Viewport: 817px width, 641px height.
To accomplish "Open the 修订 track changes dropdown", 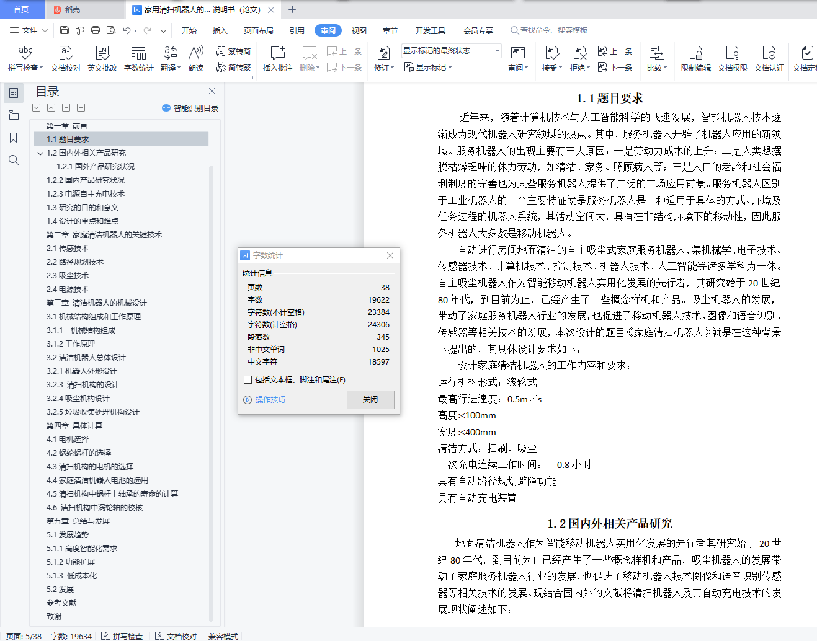I will pos(384,68).
